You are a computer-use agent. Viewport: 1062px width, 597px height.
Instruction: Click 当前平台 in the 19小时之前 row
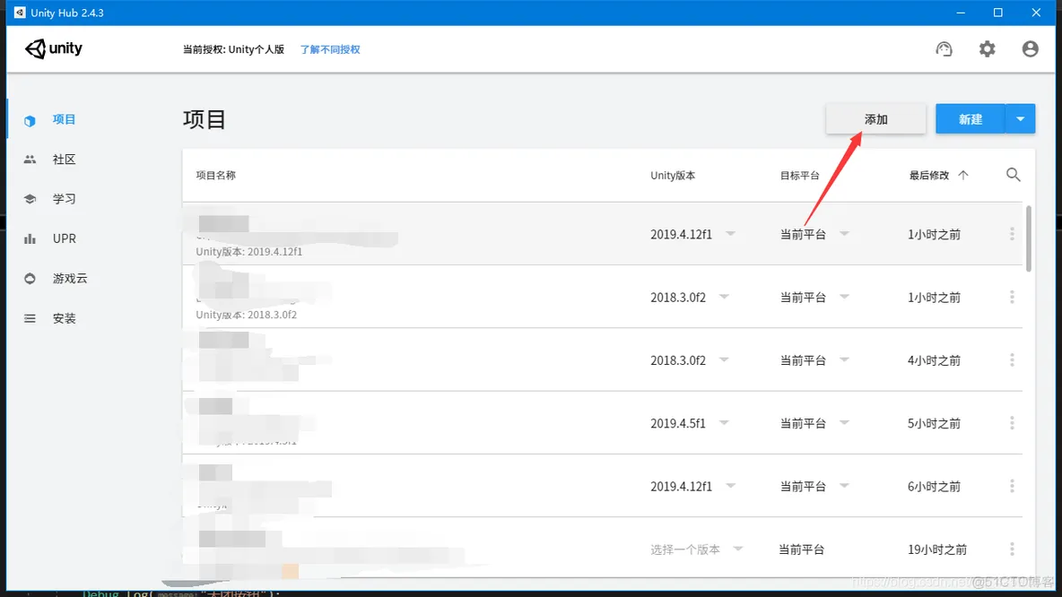[801, 549]
